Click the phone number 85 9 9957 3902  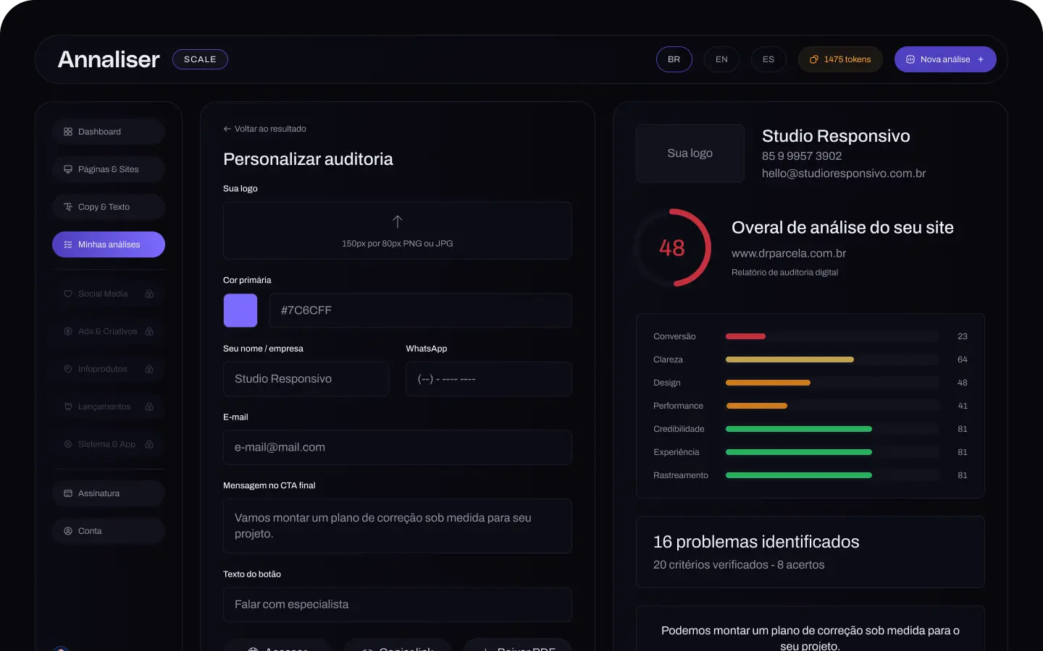click(802, 156)
